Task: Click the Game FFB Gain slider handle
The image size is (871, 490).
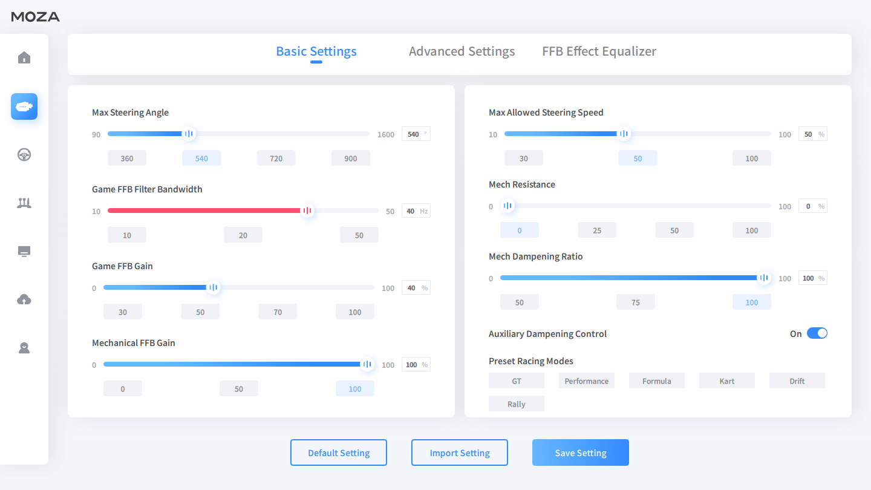Action: click(213, 287)
